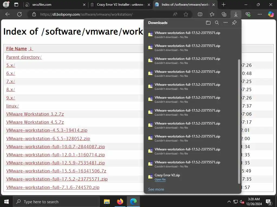Download VMware-workstation-full-12.5.9-7535481.zip
This screenshot has width=277, height=207.
tap(55, 163)
